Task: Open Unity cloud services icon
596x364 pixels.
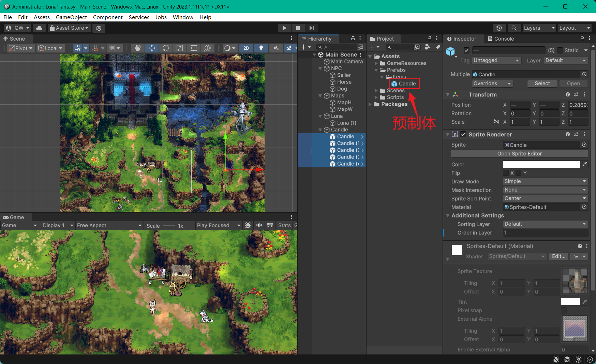Action: (39, 28)
